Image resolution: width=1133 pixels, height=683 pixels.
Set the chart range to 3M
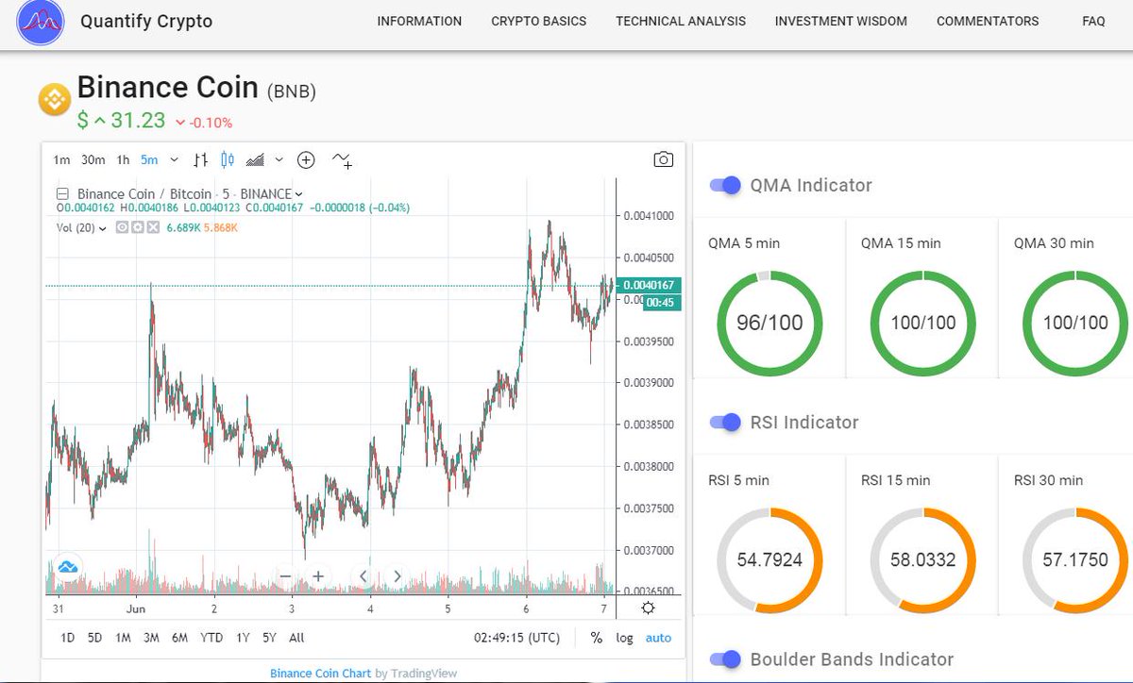click(151, 638)
